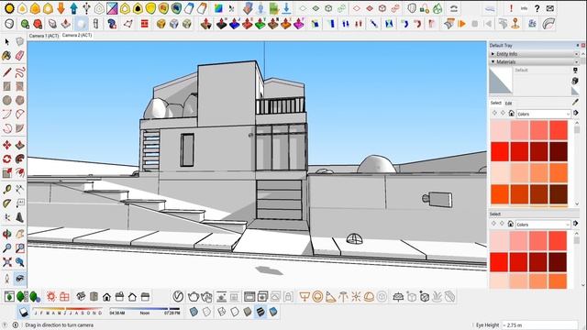
Task: Select the arrow Select tool
Action: coord(6,42)
